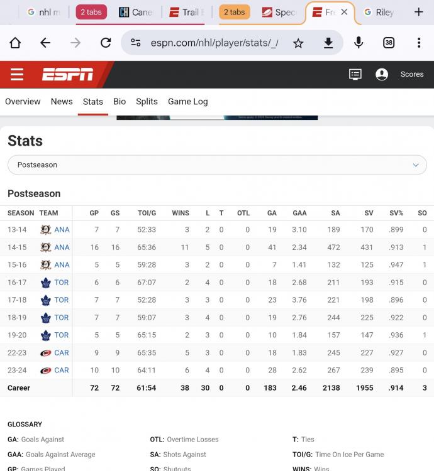Expand the Postseason season-type dropdown
Viewport: 434px width, 471px height.
click(x=217, y=165)
